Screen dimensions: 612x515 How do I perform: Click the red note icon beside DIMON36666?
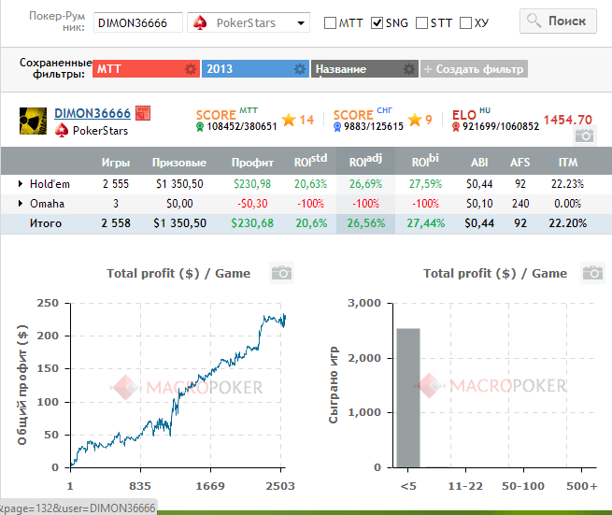(143, 113)
